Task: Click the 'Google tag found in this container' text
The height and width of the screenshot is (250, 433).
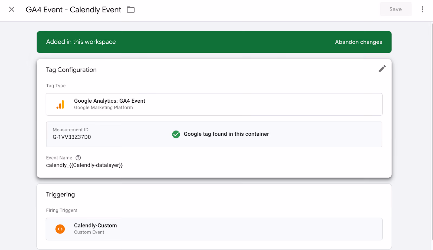Action: [226, 134]
